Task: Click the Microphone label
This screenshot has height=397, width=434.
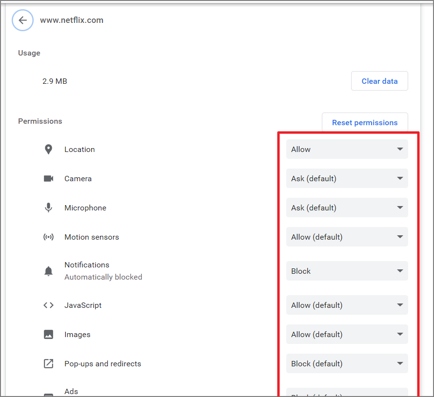Action: [x=85, y=208]
